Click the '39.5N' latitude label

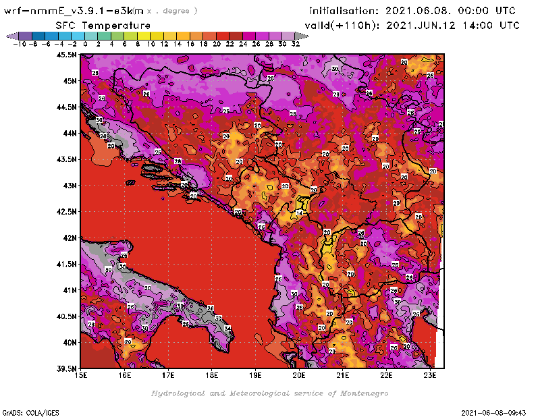[x=67, y=368]
